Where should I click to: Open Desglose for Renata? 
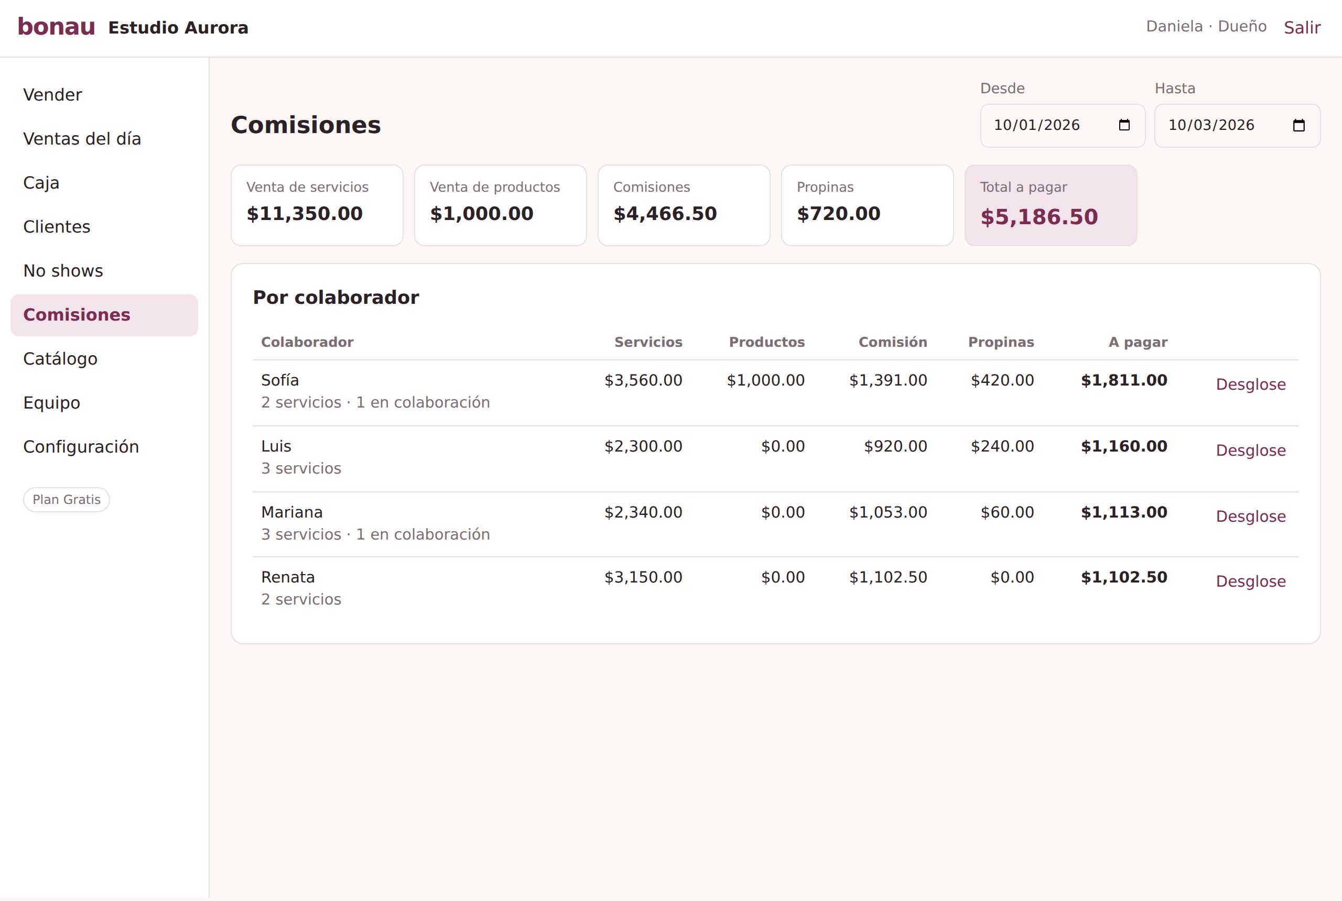click(1251, 581)
